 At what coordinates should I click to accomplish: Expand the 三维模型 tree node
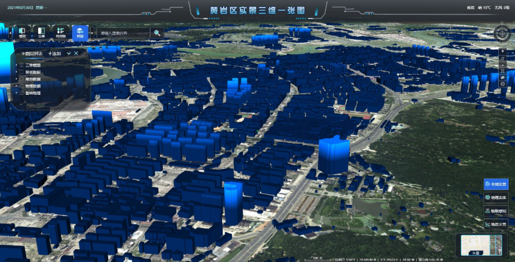click(17, 65)
